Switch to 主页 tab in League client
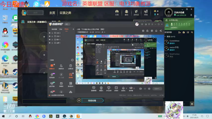Image resolution: width=212 pixels, height=119 pixels. click(52, 13)
